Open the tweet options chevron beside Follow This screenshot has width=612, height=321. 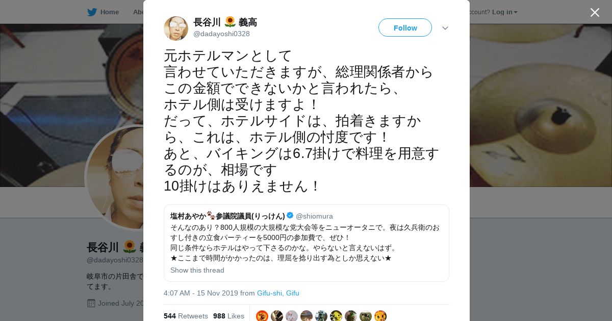tap(445, 28)
